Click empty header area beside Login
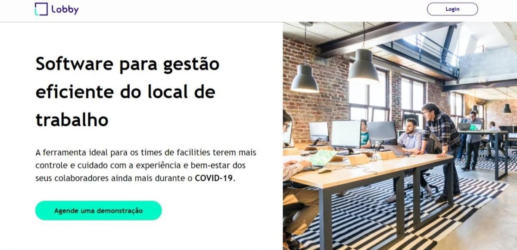The height and width of the screenshot is (250, 517). tap(258, 9)
